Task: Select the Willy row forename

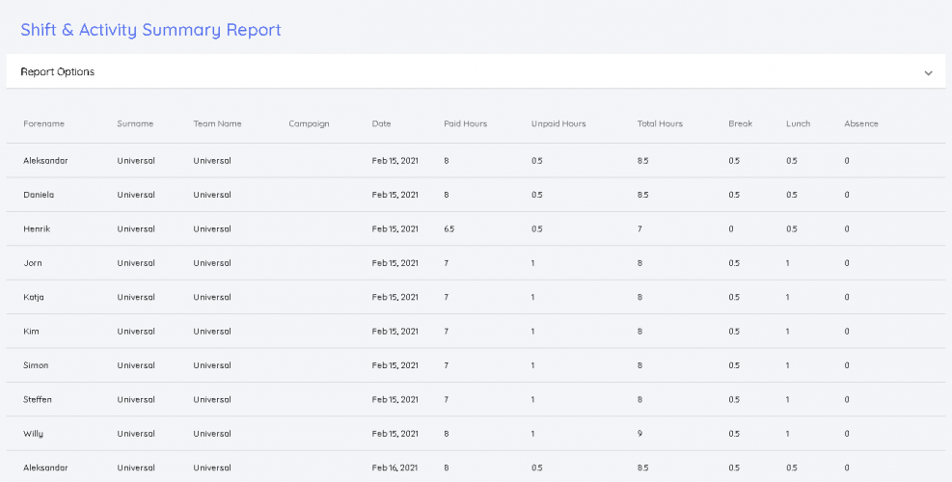Action: 34,434
